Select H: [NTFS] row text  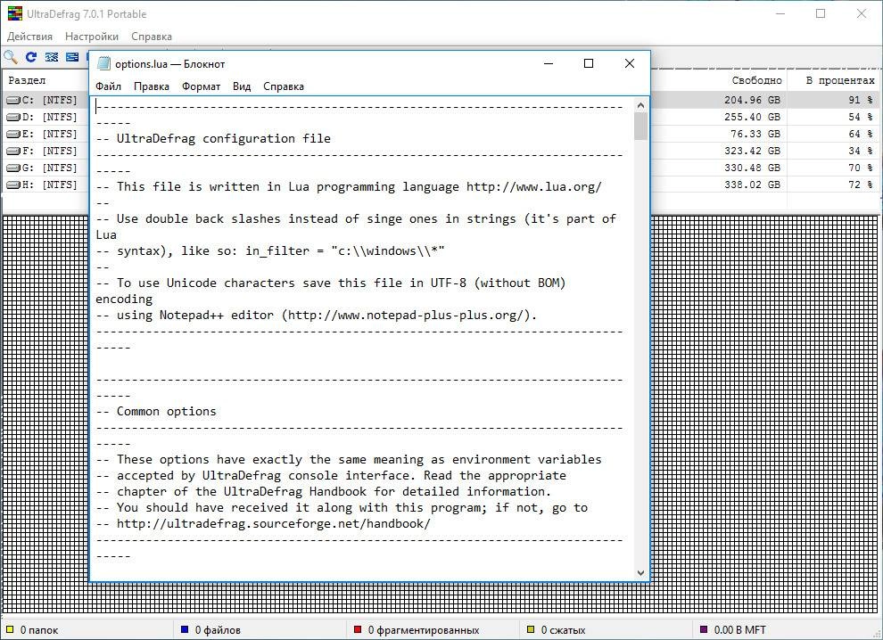pos(50,185)
